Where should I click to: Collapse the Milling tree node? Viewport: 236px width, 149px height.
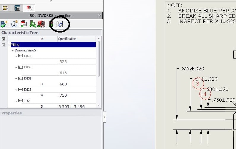[9, 45]
